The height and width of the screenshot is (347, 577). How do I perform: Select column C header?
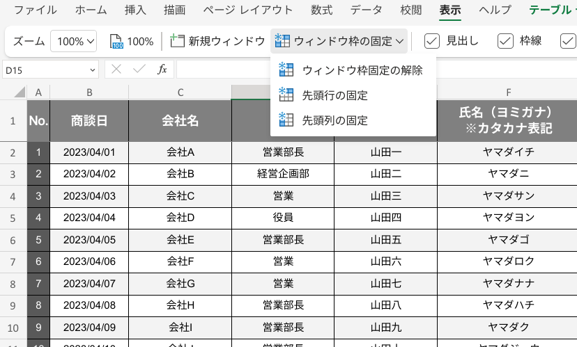click(x=180, y=92)
